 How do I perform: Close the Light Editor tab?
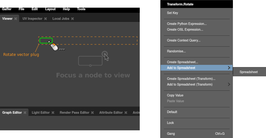click(53, 113)
